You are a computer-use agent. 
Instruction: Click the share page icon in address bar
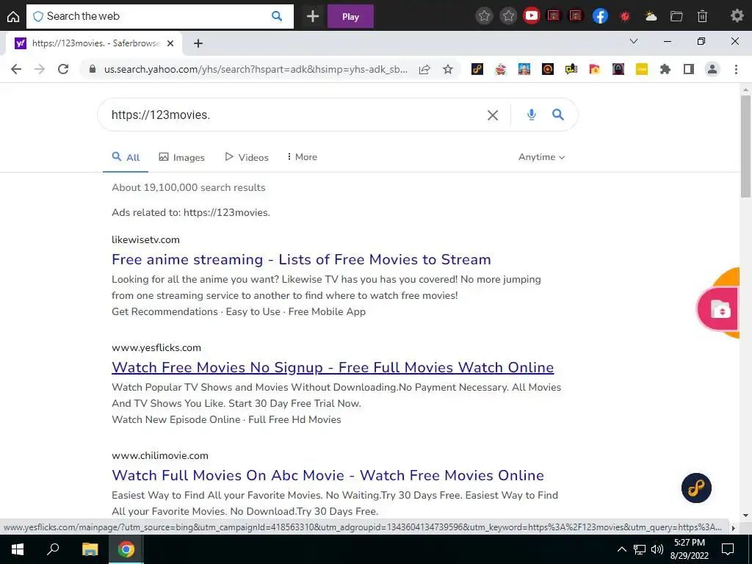pyautogui.click(x=424, y=70)
